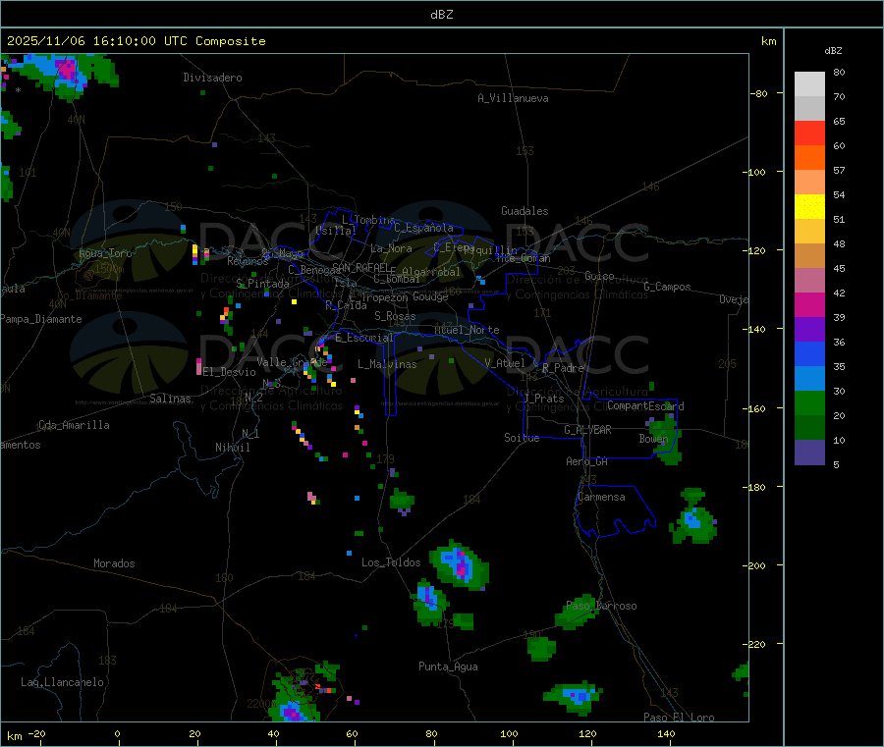Click the dBZ title at top
The image size is (884, 747).
click(x=441, y=15)
